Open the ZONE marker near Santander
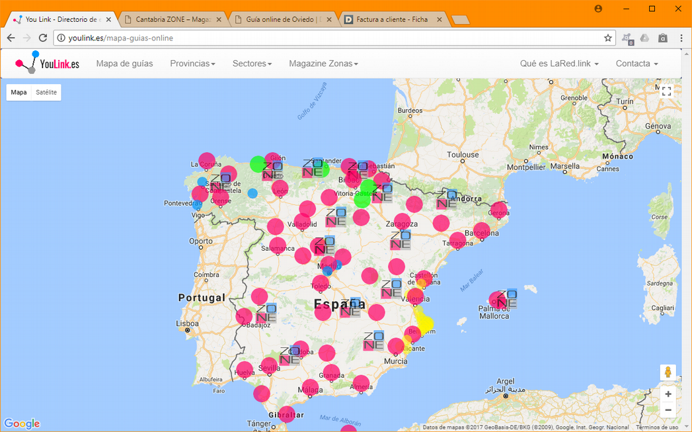Viewport: 692px width, 432px height. [x=313, y=169]
